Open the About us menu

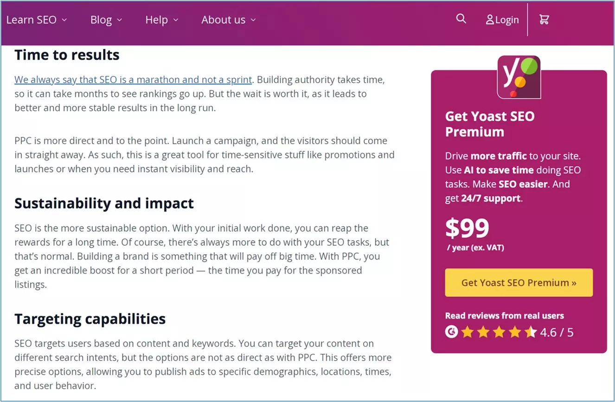pyautogui.click(x=223, y=20)
